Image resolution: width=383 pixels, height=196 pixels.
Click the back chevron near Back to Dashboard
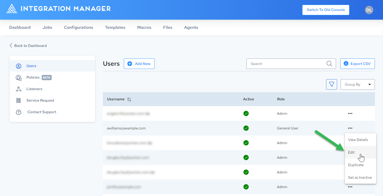coord(11,45)
